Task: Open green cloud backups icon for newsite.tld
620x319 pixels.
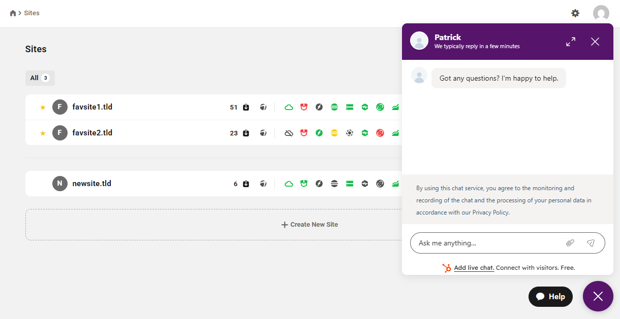Action: 289,184
